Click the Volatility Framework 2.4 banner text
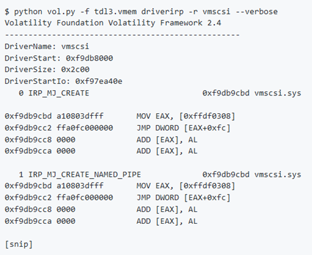This screenshot has height=255, width=312. (x=113, y=23)
